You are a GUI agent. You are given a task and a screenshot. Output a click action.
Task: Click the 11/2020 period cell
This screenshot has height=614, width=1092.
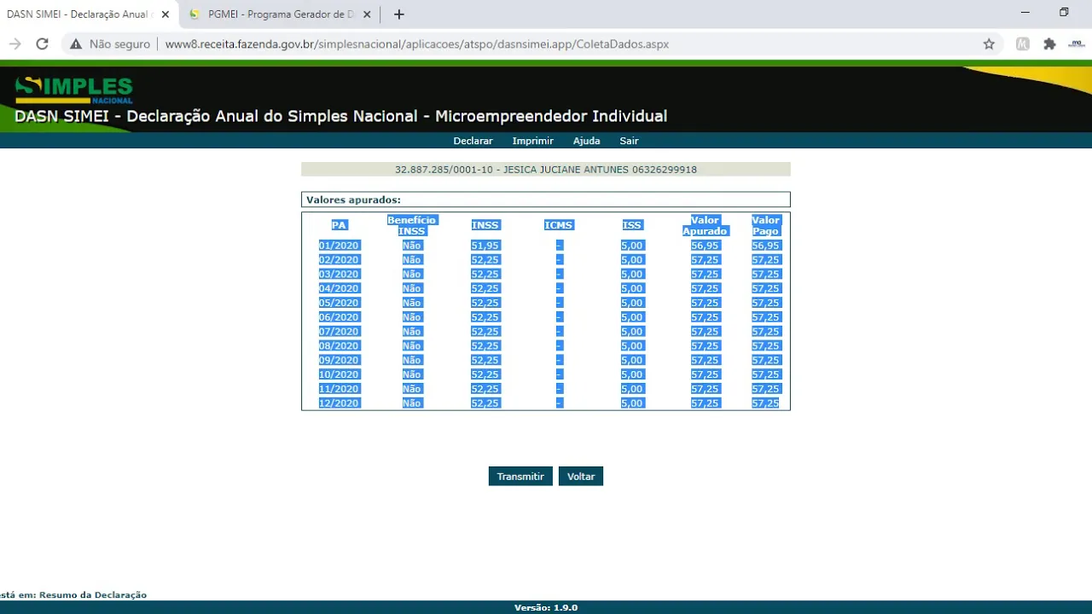pyautogui.click(x=340, y=389)
